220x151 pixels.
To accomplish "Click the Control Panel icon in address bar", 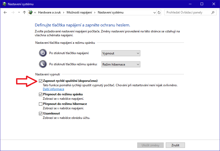I will click(x=31, y=12).
